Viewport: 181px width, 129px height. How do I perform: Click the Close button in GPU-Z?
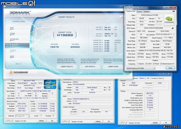point(170,68)
